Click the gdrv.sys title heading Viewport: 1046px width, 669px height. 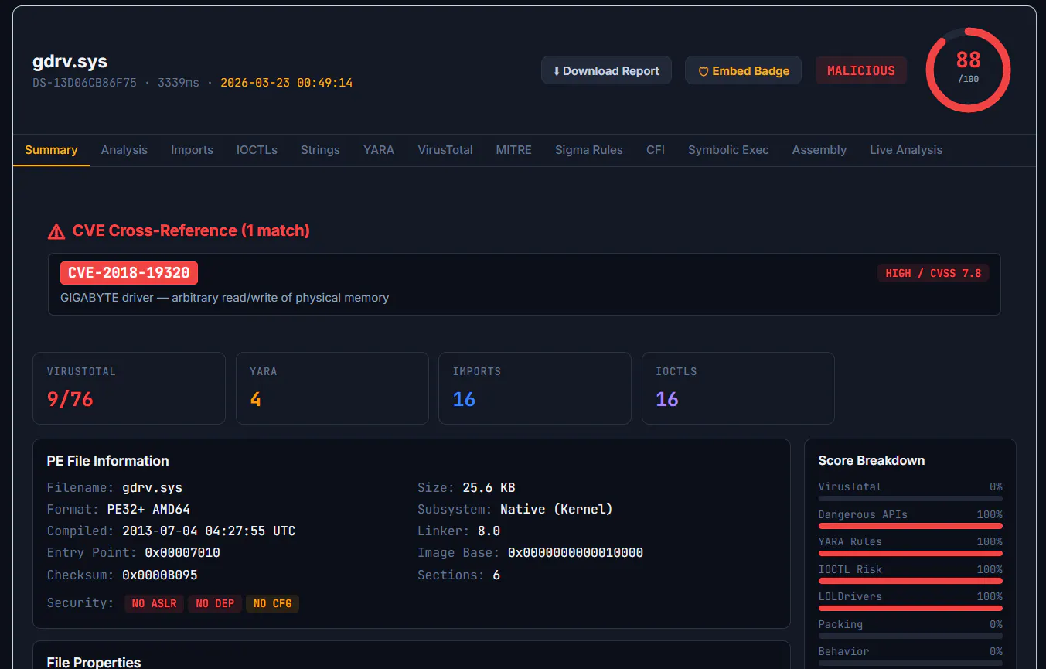(70, 62)
